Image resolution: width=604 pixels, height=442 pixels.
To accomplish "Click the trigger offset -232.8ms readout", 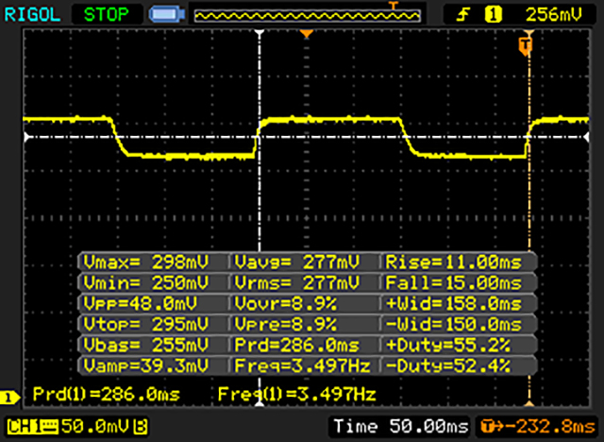I will (x=537, y=428).
